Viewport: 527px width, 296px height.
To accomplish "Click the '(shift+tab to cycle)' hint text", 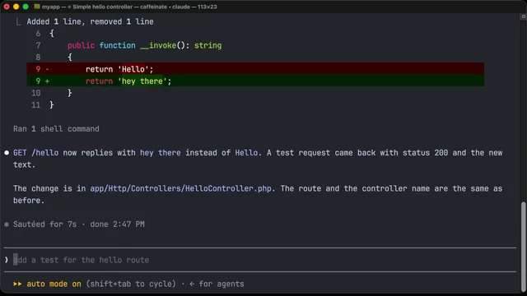I will [x=131, y=284].
